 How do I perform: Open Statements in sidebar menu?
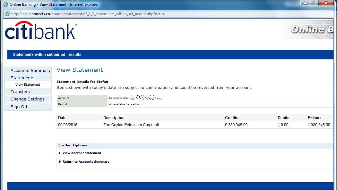22,78
